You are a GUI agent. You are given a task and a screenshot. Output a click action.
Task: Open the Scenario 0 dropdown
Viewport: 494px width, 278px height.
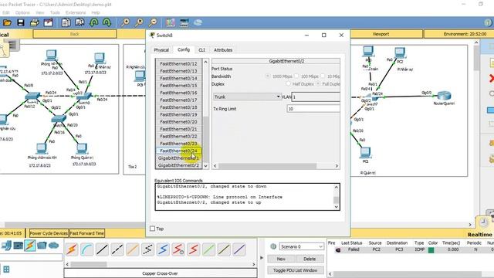(x=302, y=246)
